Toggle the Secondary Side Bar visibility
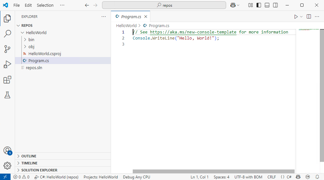Viewport: 324px width, 180px height. (275, 5)
